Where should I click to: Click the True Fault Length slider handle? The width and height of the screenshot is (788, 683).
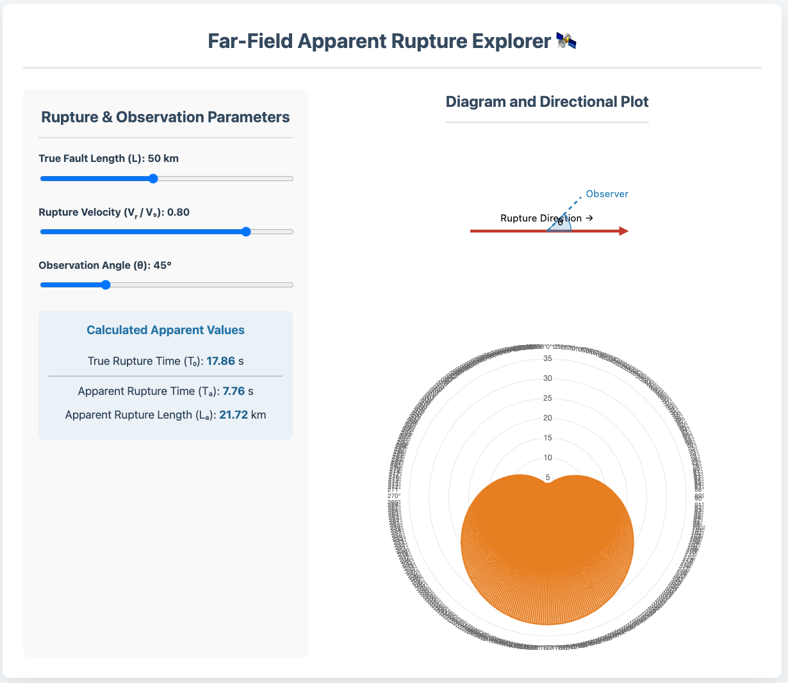tap(152, 179)
